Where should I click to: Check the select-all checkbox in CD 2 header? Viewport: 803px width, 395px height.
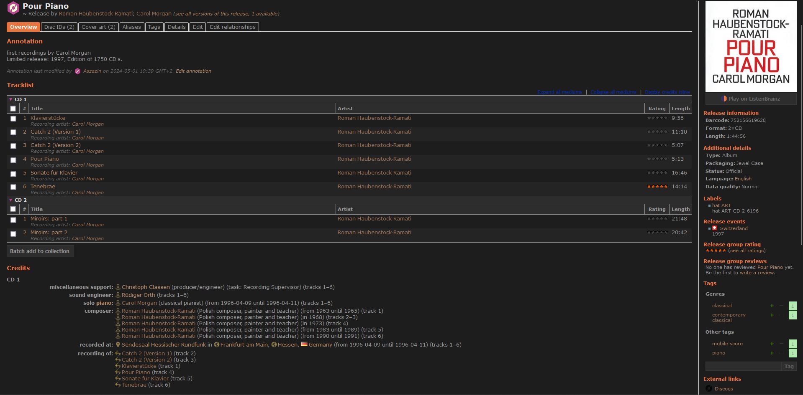[13, 209]
